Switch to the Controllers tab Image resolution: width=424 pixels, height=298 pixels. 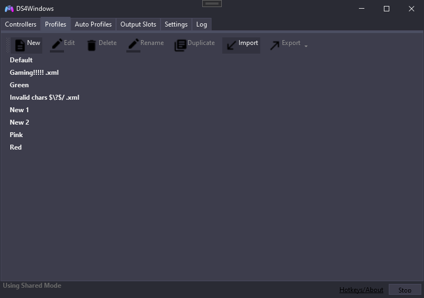(21, 24)
